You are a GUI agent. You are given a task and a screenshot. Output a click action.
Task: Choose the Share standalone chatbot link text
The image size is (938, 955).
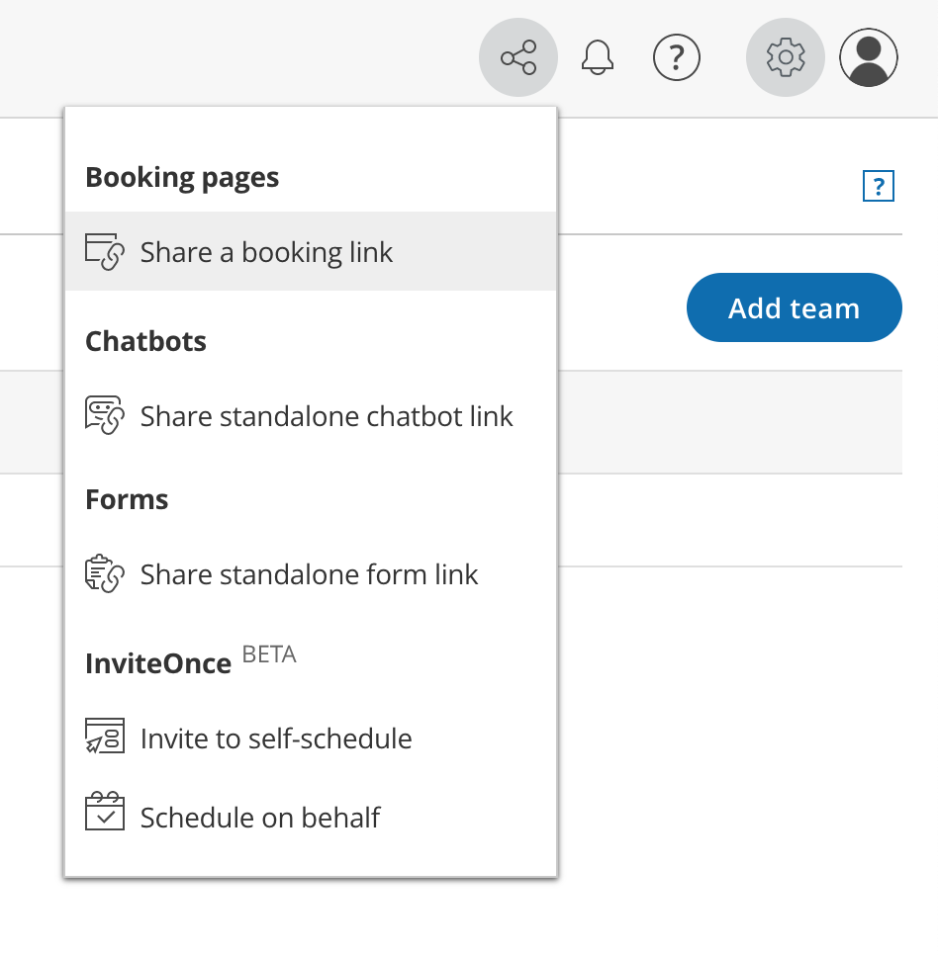click(327, 416)
